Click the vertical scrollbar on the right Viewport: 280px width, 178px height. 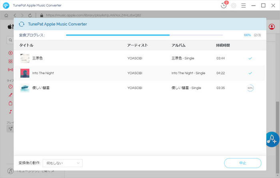277,137
